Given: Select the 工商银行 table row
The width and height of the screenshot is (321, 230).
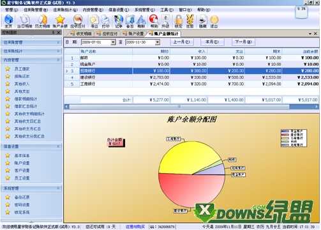Looking at the screenshot, I should tap(191, 84).
